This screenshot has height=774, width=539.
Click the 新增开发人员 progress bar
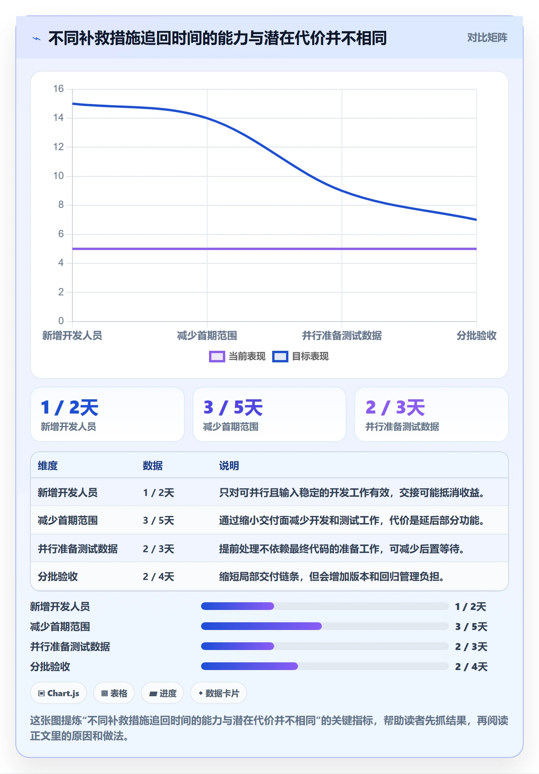pos(325,606)
